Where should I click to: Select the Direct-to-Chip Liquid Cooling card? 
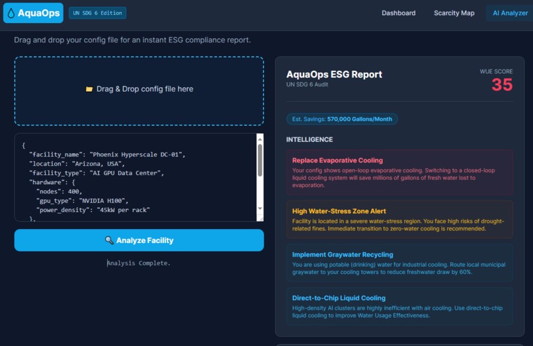[399, 306]
